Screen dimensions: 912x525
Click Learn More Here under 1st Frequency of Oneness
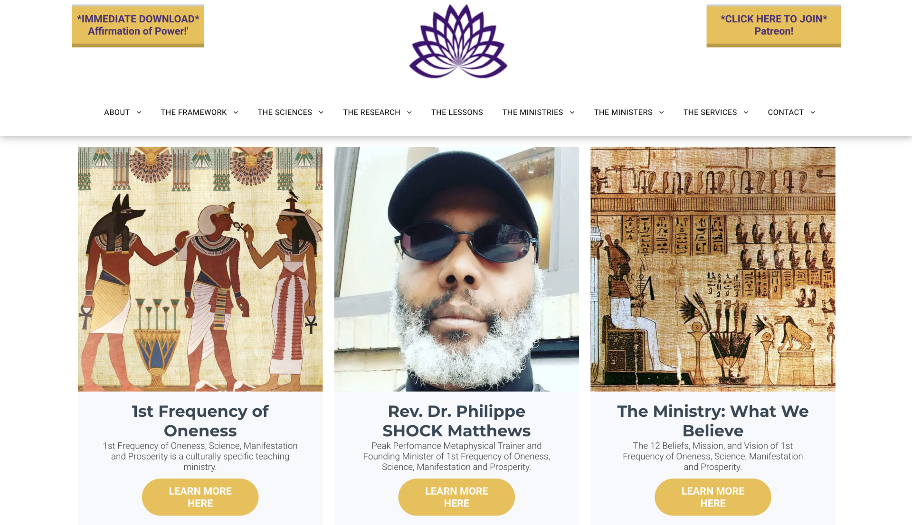[x=200, y=497]
